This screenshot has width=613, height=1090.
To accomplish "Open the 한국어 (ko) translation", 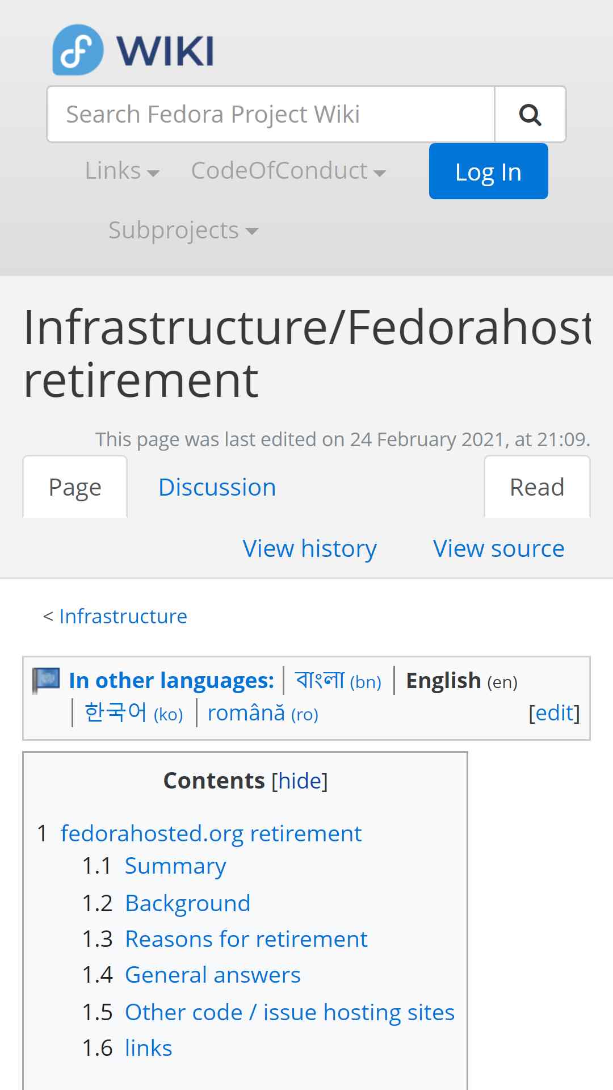I will pos(133,713).
